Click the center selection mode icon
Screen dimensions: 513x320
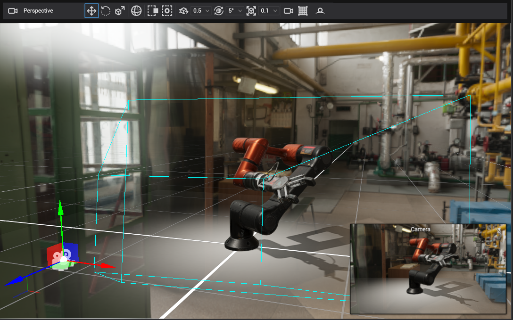[x=167, y=11]
